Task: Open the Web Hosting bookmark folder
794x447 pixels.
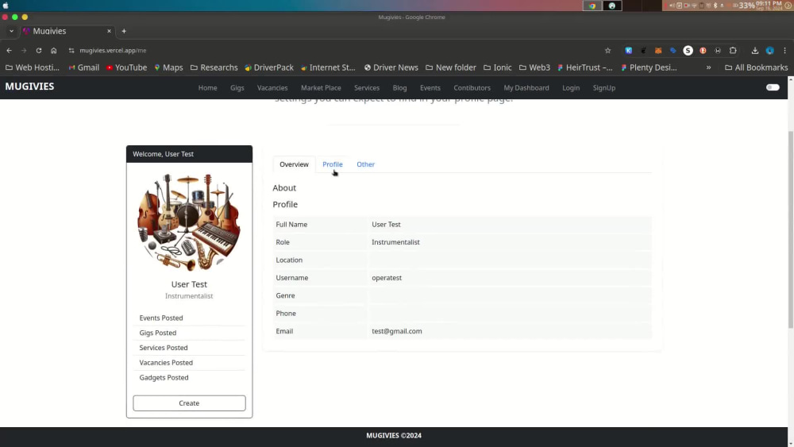Action: [33, 67]
